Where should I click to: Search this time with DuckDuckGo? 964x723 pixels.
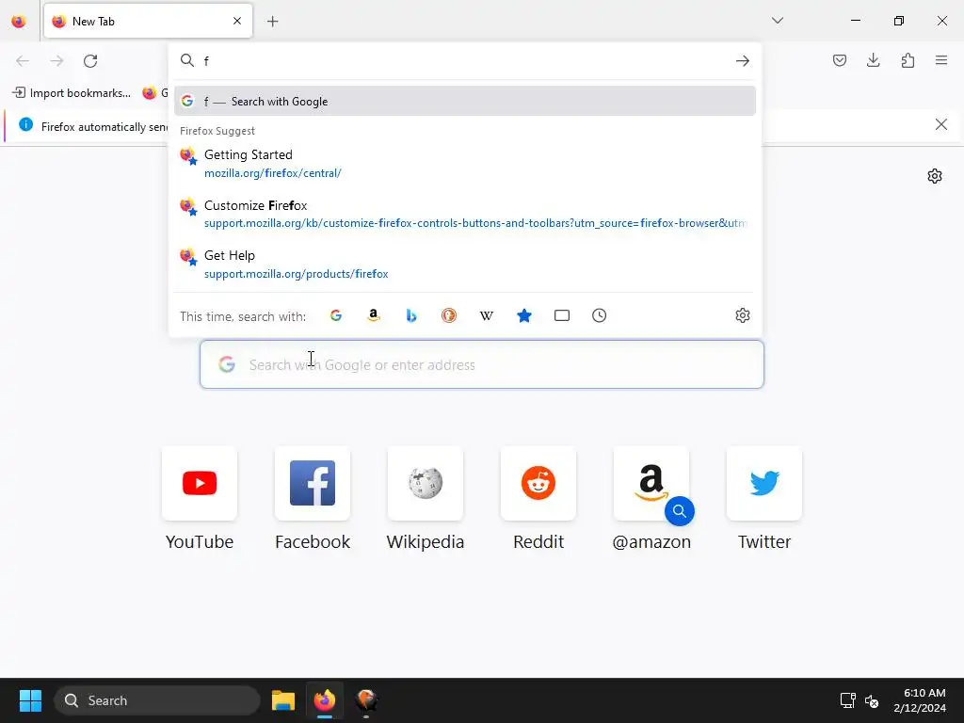449,316
